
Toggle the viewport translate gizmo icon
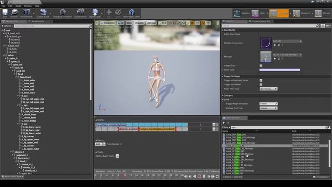tap(170, 23)
